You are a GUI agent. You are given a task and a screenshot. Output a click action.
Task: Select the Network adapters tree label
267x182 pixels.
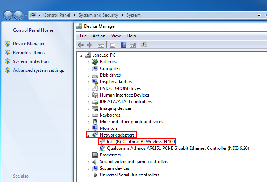[117, 135]
